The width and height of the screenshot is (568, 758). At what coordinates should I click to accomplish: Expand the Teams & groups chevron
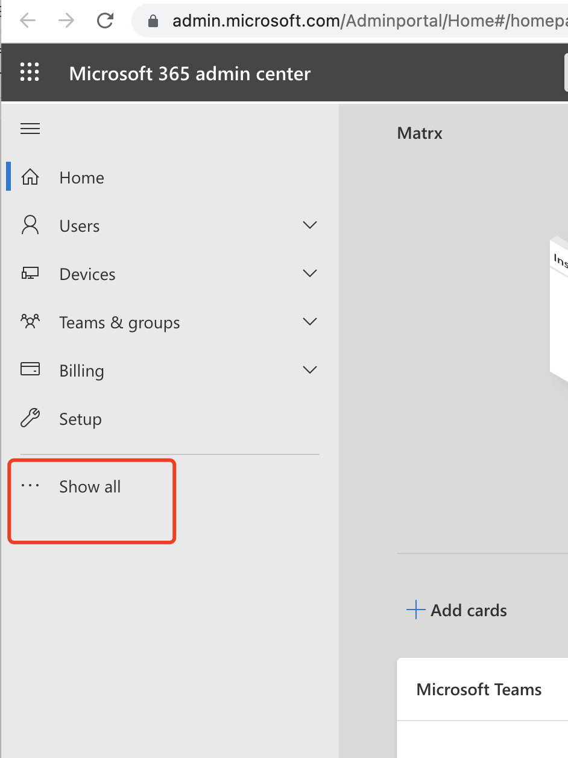(x=309, y=322)
